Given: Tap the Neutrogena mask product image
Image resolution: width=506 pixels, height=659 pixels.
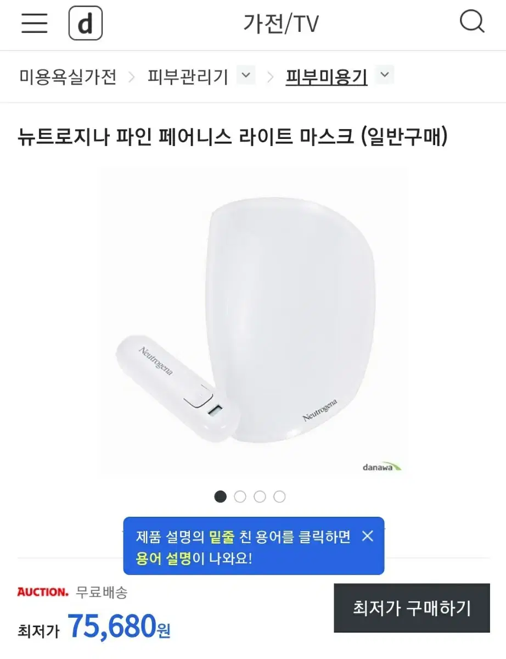Looking at the screenshot, I should click(x=253, y=321).
